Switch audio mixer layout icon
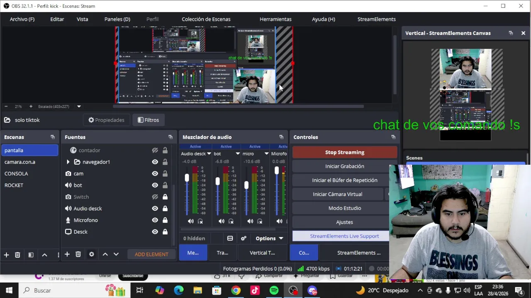Screen dimensions: 531x298 230,238
